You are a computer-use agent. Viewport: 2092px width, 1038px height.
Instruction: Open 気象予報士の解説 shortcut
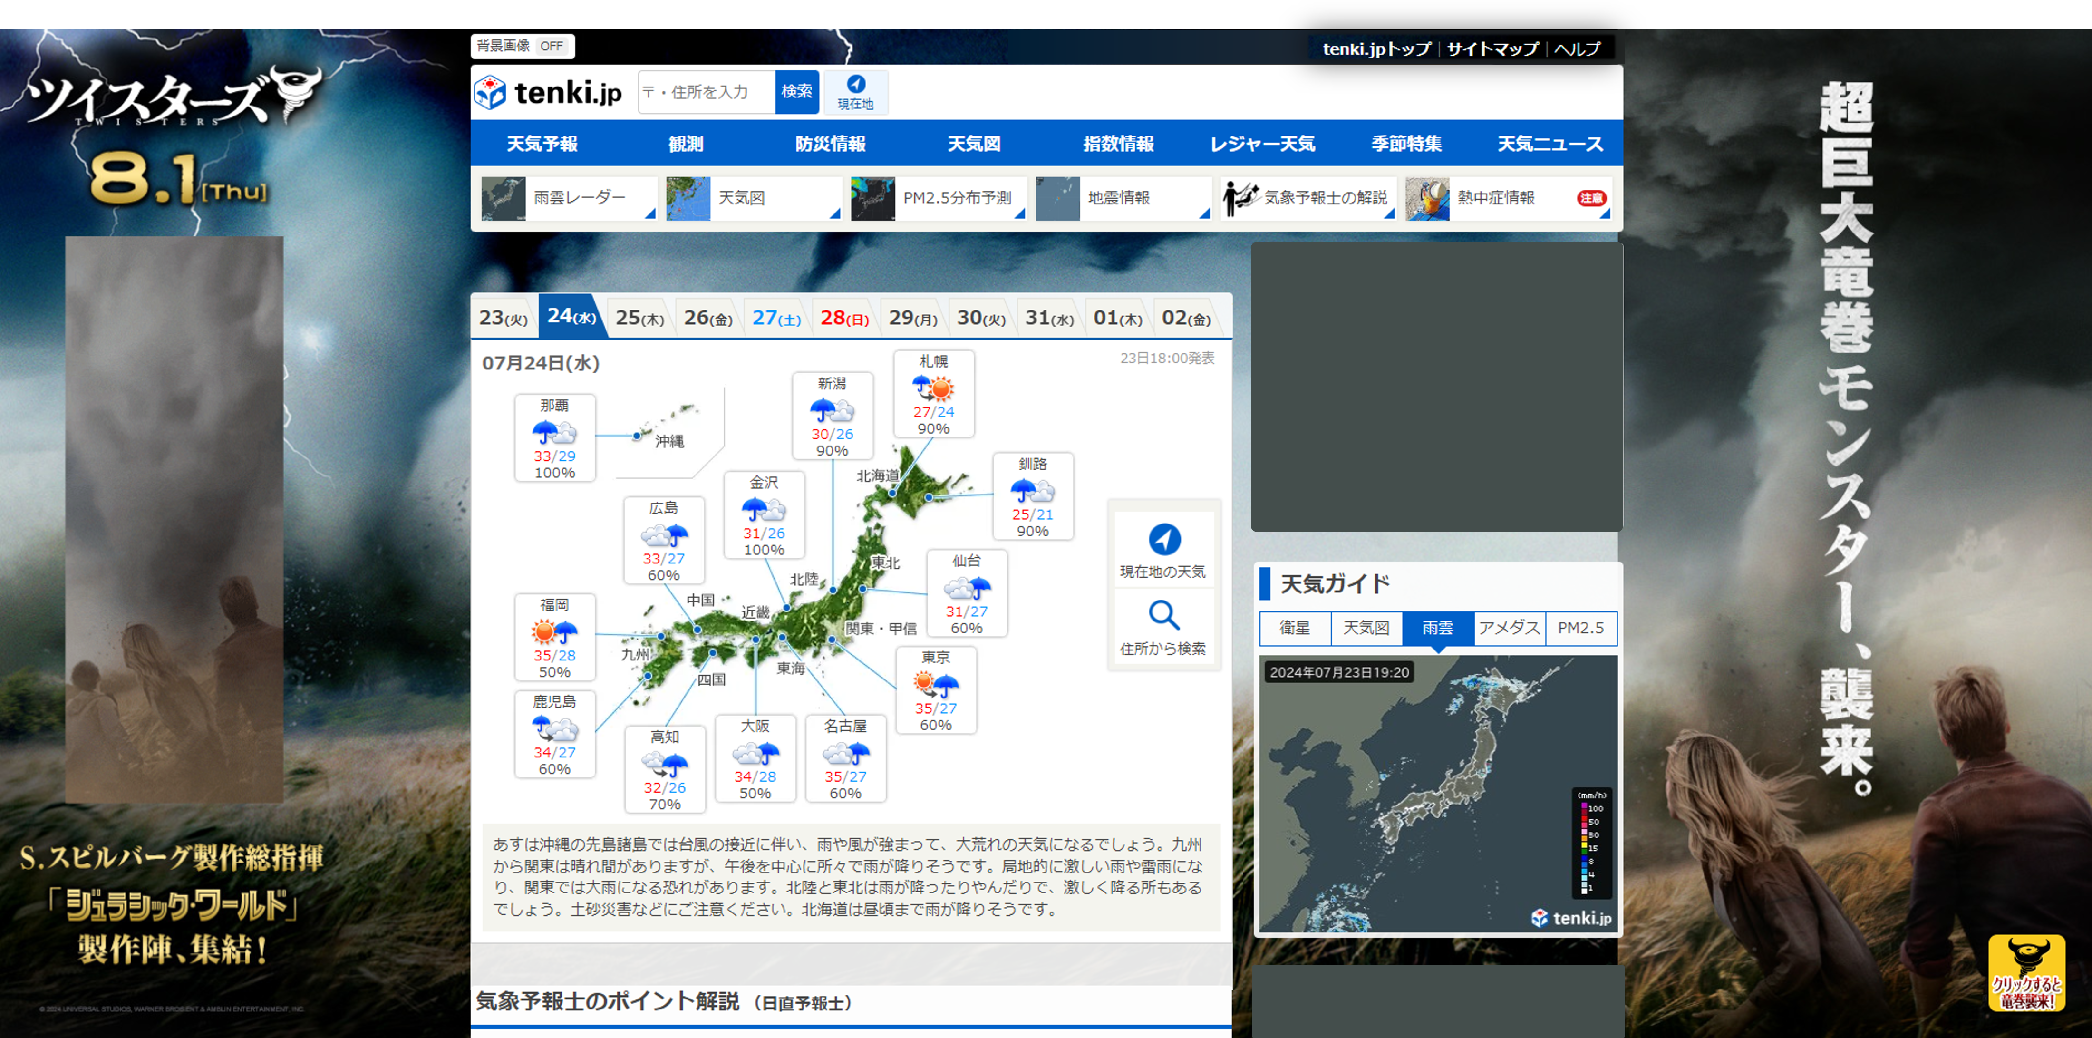pos(1308,198)
